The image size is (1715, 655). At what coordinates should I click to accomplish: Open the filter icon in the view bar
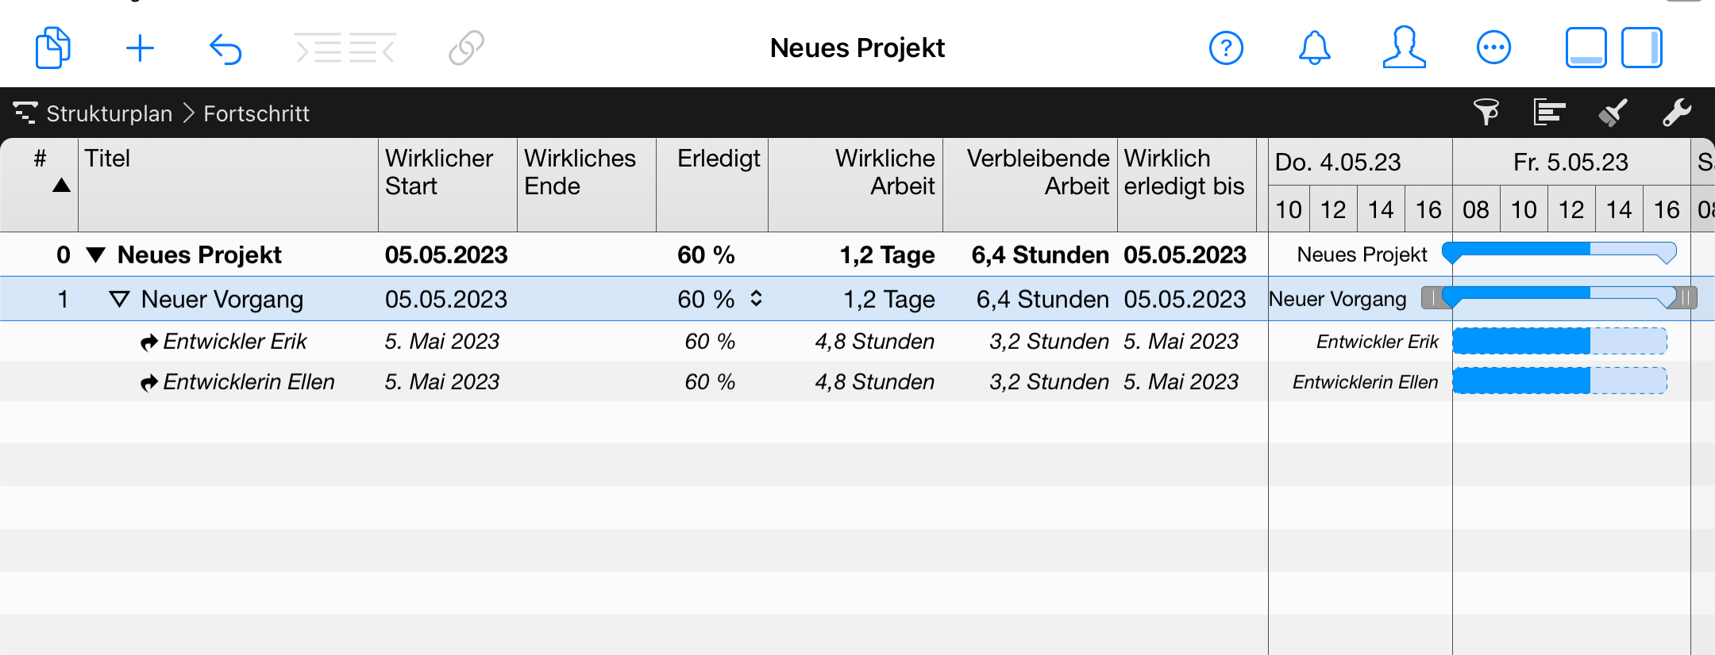(1487, 113)
